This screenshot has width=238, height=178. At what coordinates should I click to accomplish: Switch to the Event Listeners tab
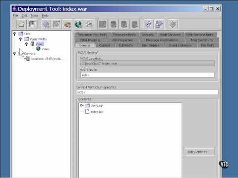click(x=180, y=45)
